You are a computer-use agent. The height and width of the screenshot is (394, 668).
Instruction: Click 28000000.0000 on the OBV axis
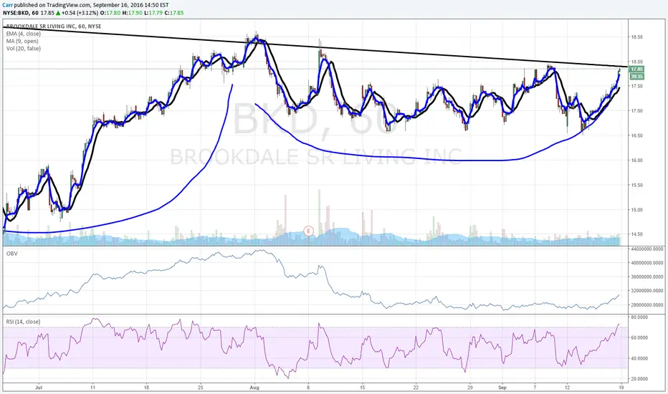click(647, 305)
